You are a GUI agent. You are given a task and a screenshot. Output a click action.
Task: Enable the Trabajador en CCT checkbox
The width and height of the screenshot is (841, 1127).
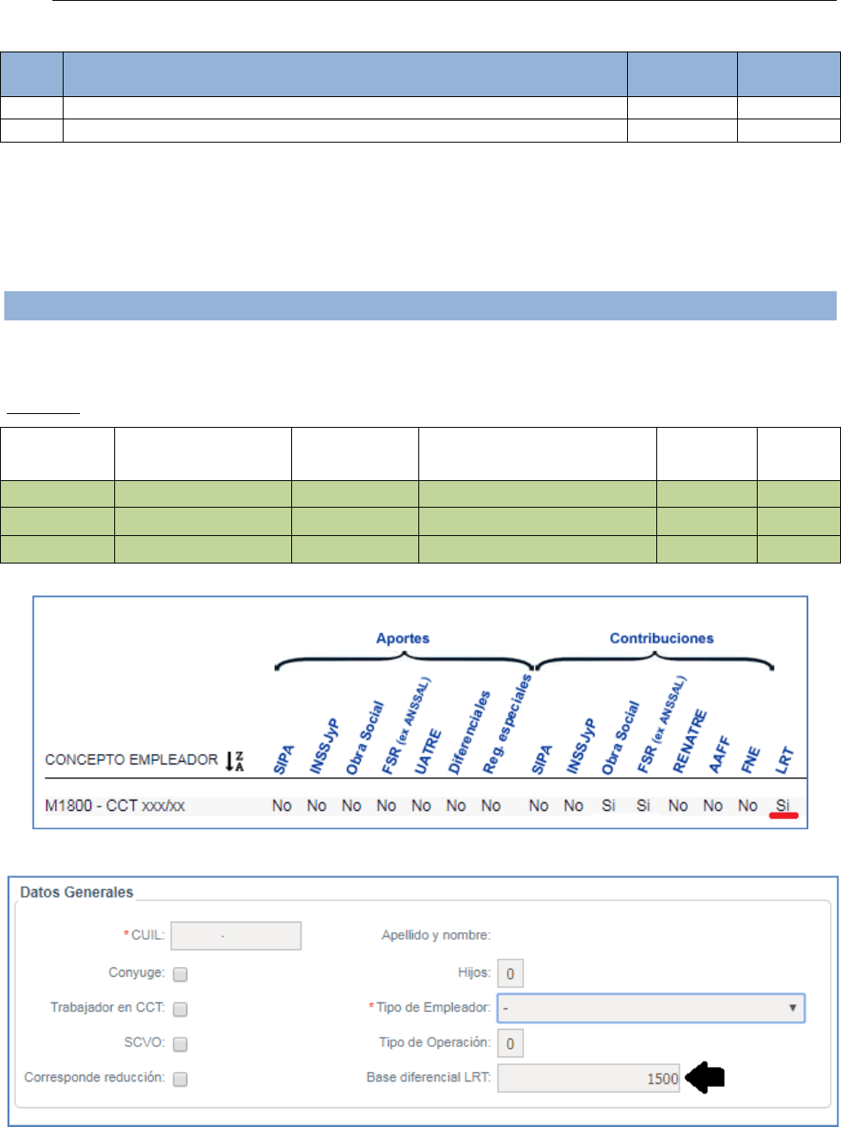pyautogui.click(x=180, y=1009)
